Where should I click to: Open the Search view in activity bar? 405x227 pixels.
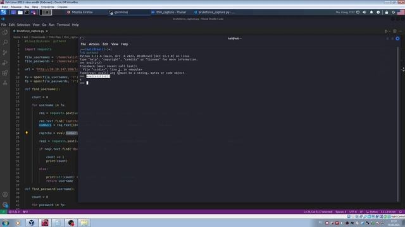(x=5, y=42)
